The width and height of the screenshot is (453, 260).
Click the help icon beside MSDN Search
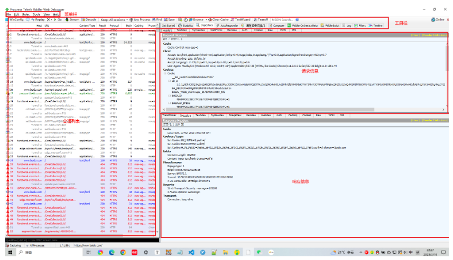click(297, 20)
